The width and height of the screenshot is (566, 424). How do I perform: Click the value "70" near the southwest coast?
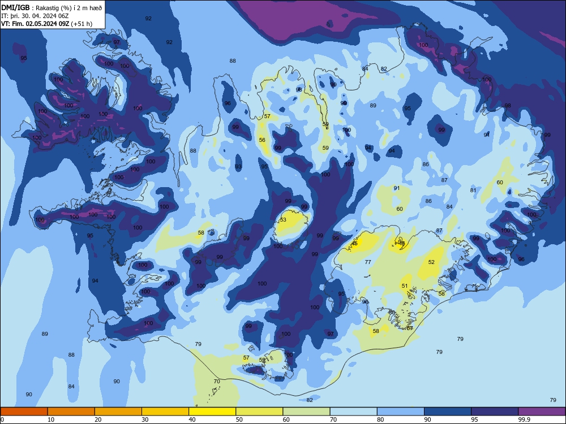(217, 381)
